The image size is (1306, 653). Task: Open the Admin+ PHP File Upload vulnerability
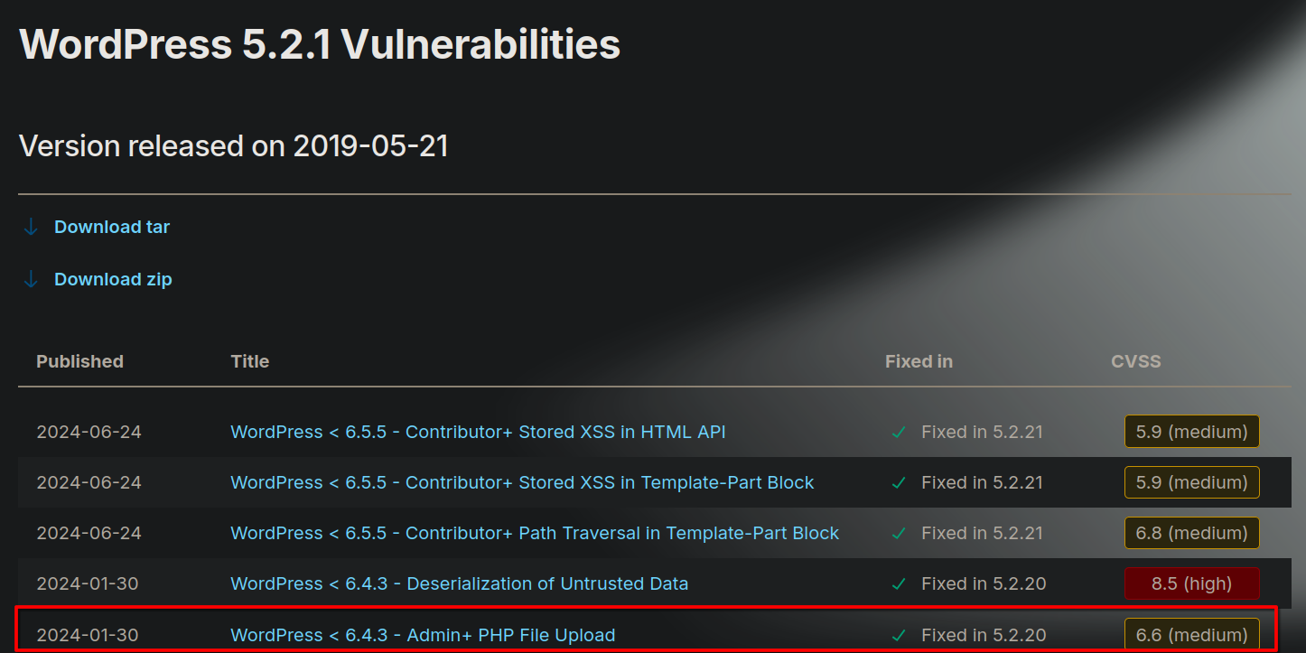[423, 635]
